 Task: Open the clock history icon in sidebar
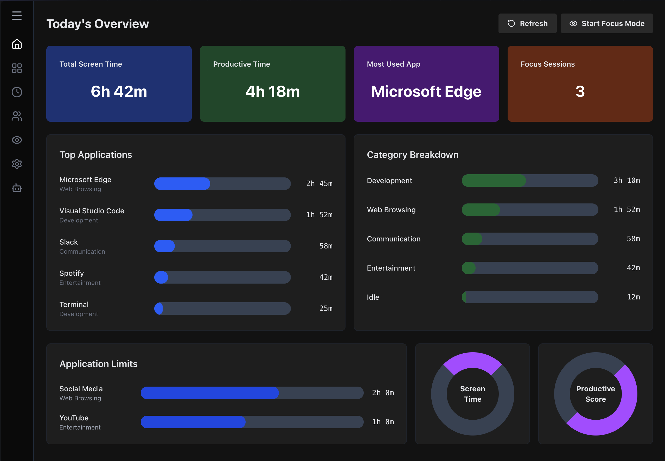(x=17, y=92)
